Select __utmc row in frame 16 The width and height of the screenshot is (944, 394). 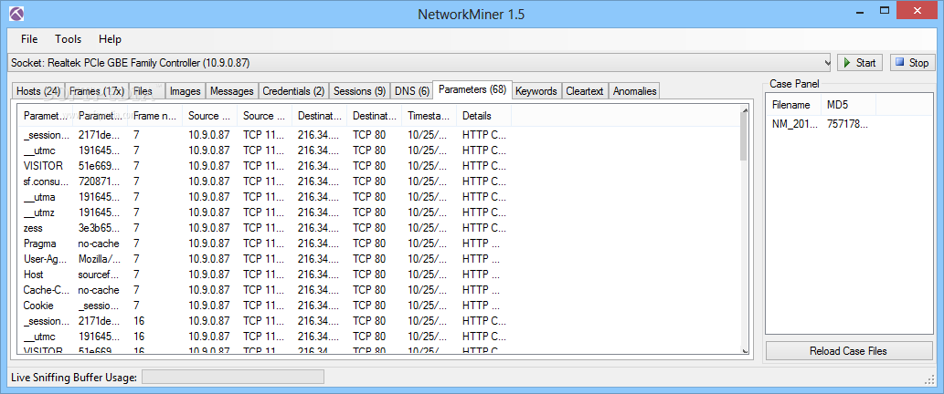coord(264,337)
